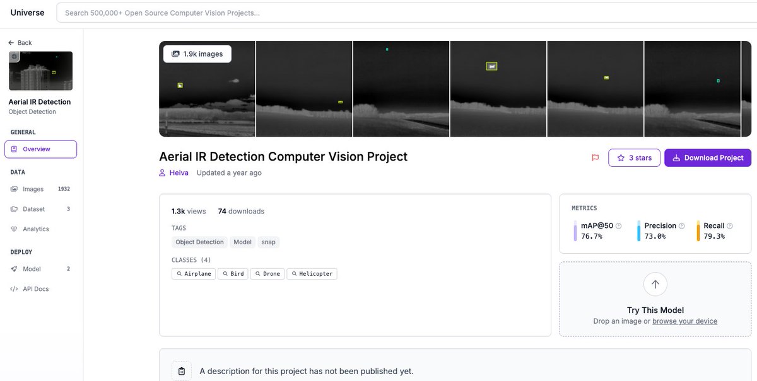Click the Precision help question icon
Screen dimensions: 757x381
[681, 226]
